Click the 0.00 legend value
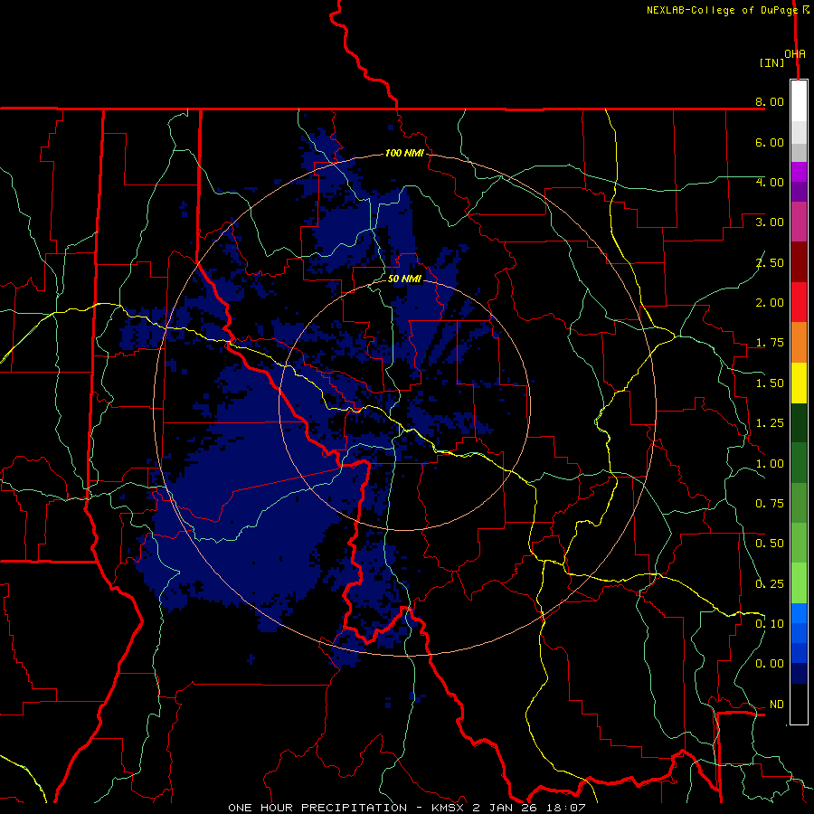This screenshot has width=814, height=814. [770, 664]
